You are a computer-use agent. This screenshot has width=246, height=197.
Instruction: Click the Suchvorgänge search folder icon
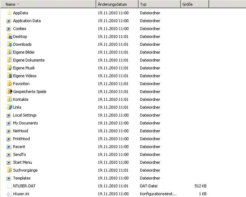click(9, 170)
